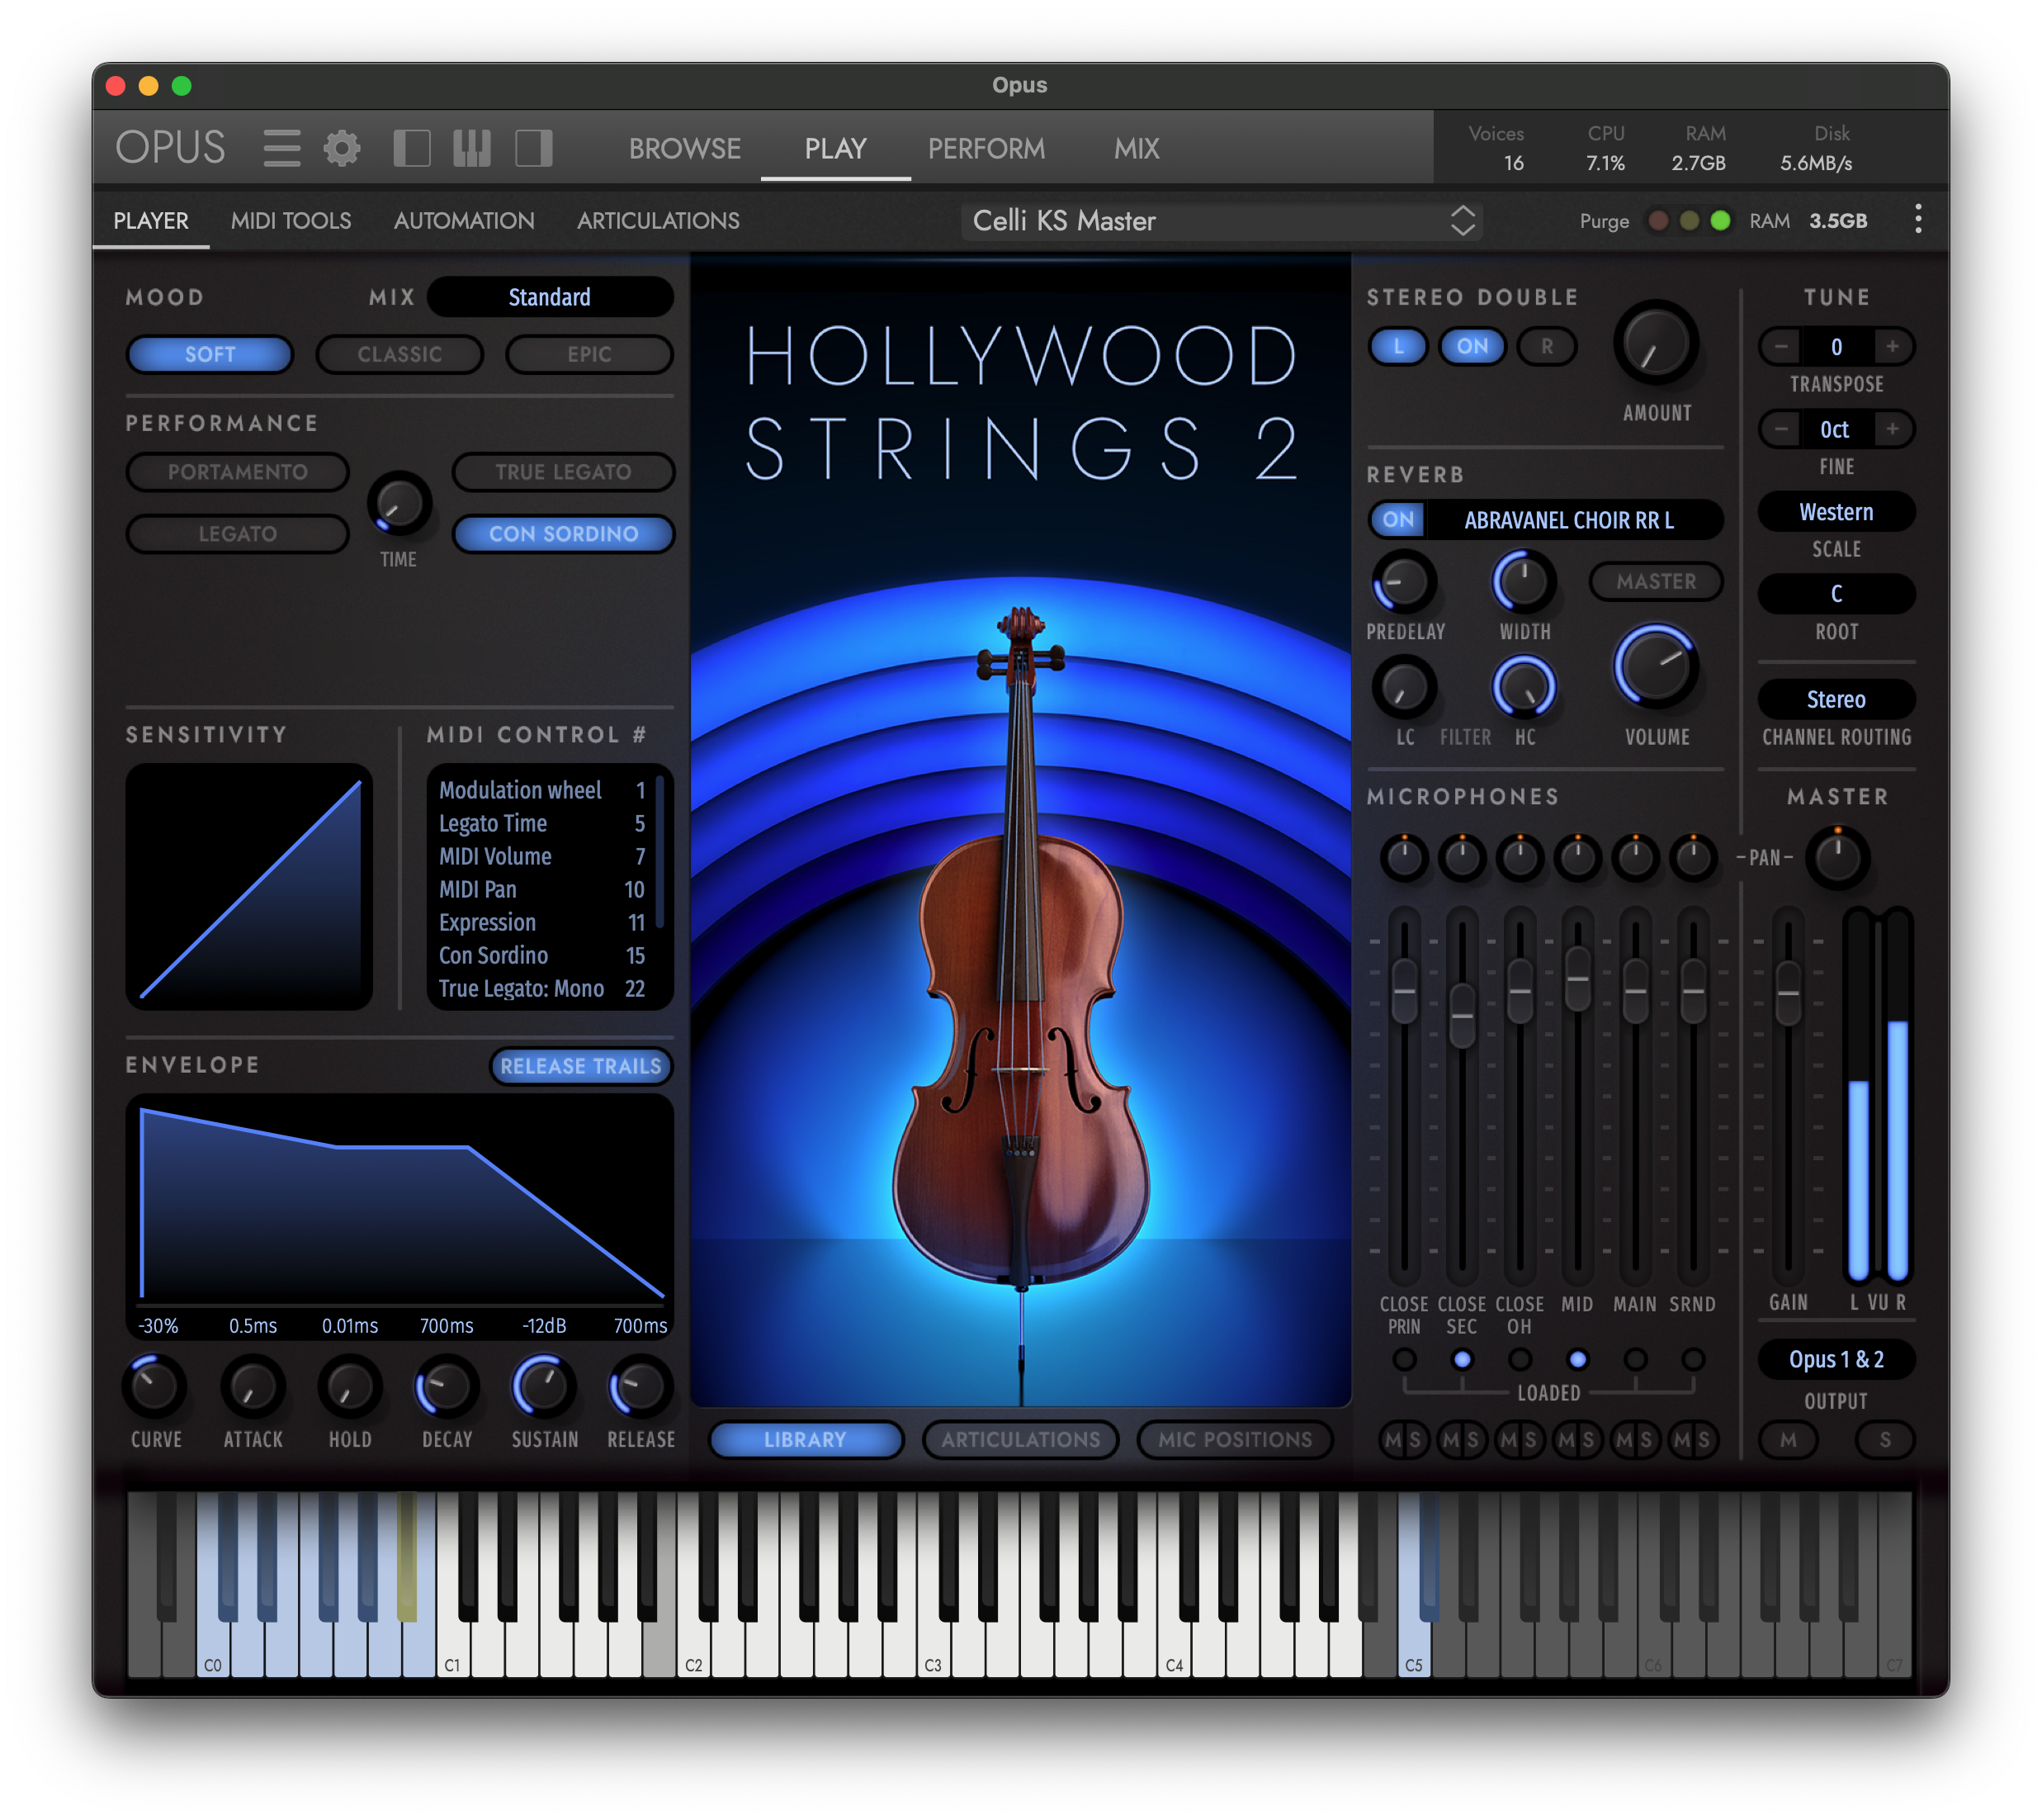Click the LIBRARY button under the artwork

click(806, 1439)
